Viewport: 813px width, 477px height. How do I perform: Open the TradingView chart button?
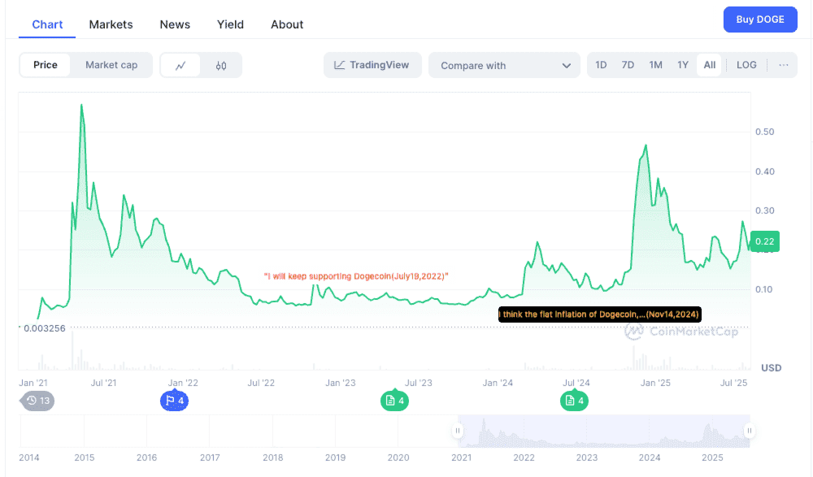[x=372, y=65]
